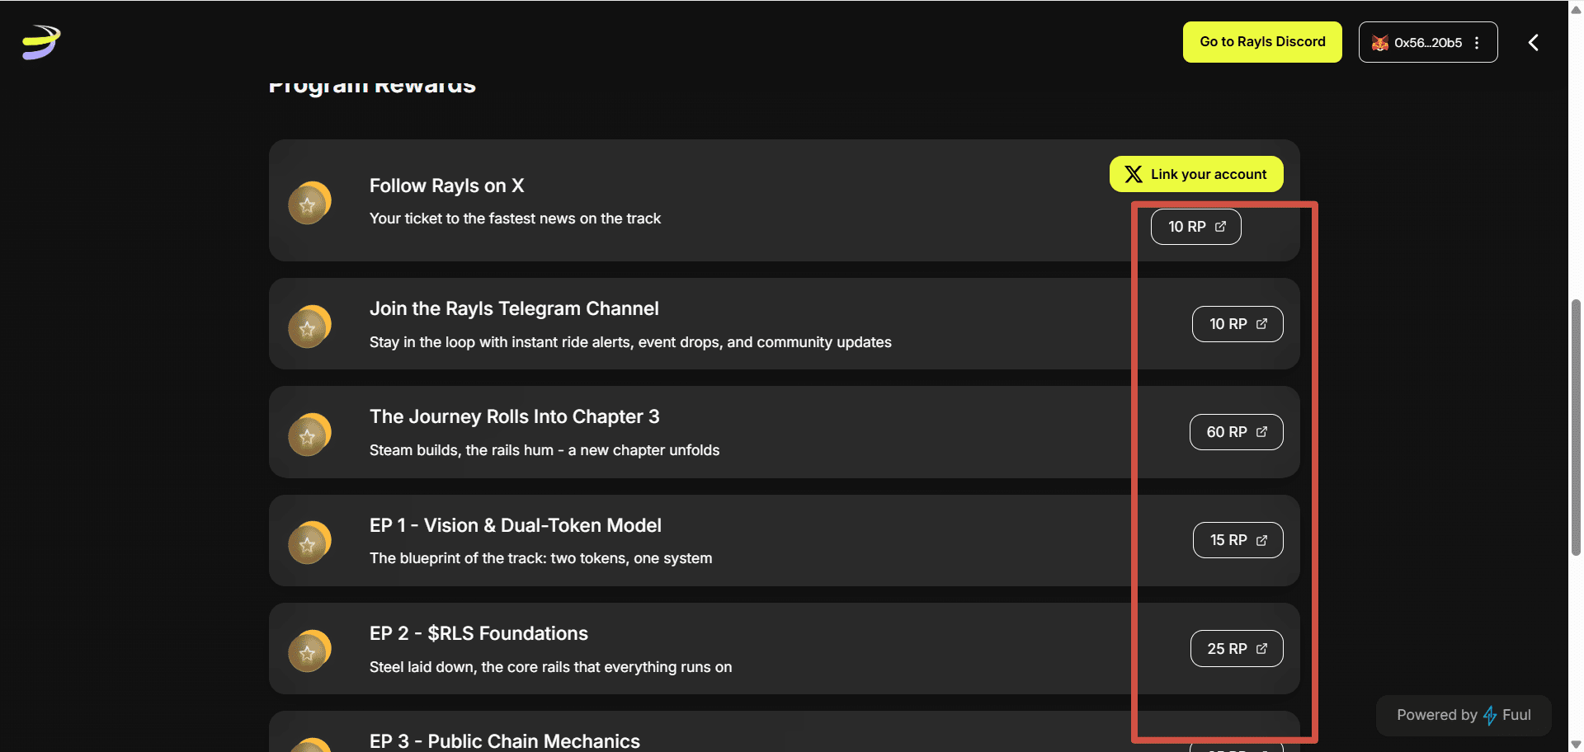Click the coin icon beside EP 2 task
This screenshot has width=1584, height=752.
pos(309,651)
